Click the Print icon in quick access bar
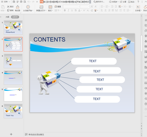This screenshot has height=137, width=147. pyautogui.click(x=21, y=2)
